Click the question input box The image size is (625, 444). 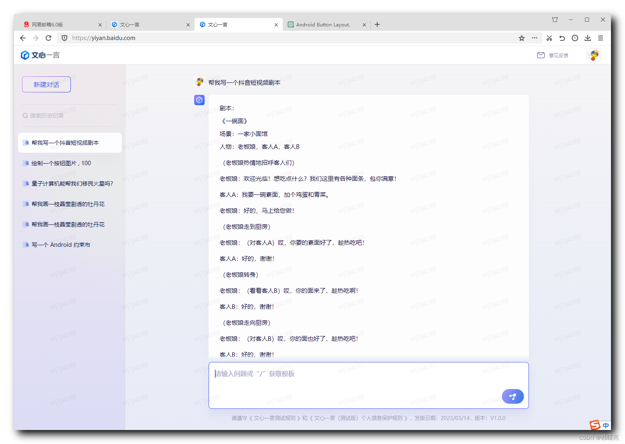tap(369, 385)
